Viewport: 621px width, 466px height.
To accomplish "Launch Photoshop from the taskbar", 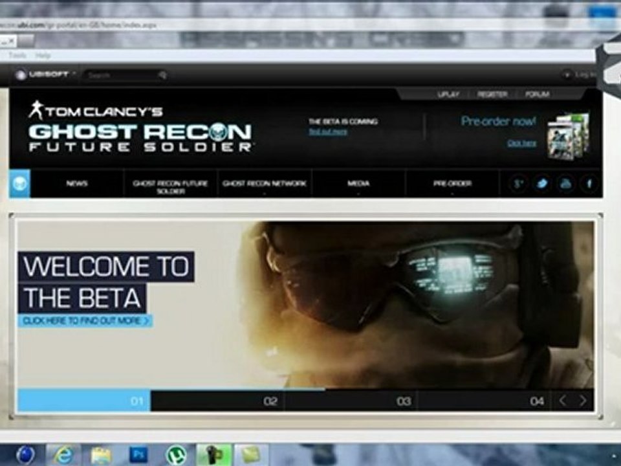I will click(138, 455).
